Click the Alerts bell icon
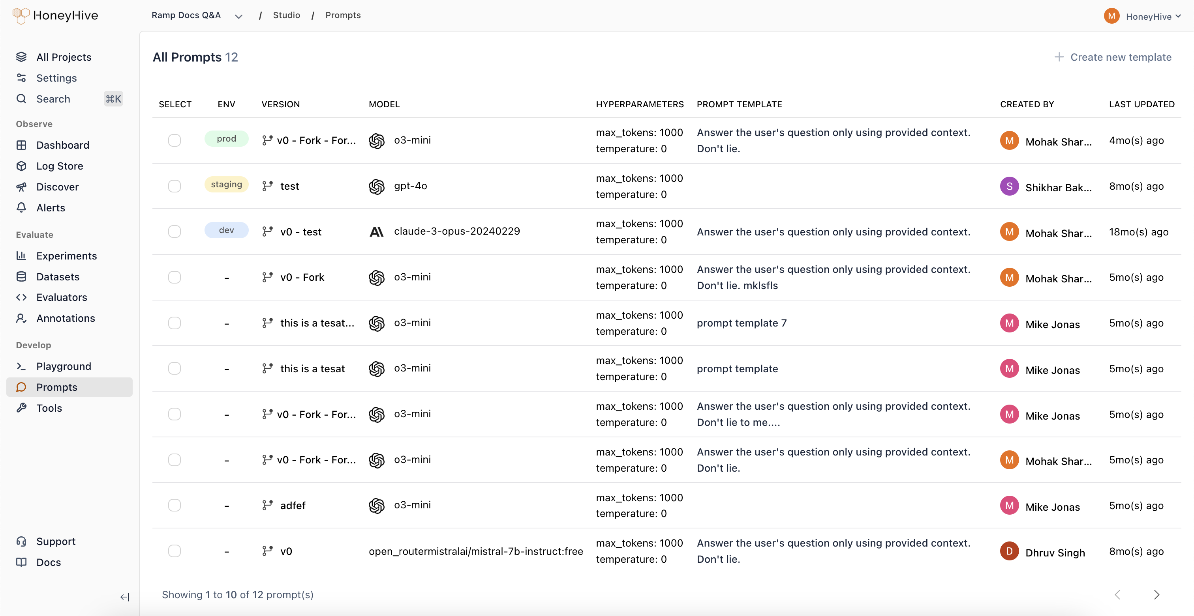This screenshot has width=1194, height=616. (21, 208)
